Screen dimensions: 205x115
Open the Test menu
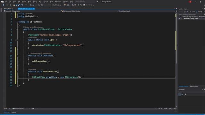(40, 2)
